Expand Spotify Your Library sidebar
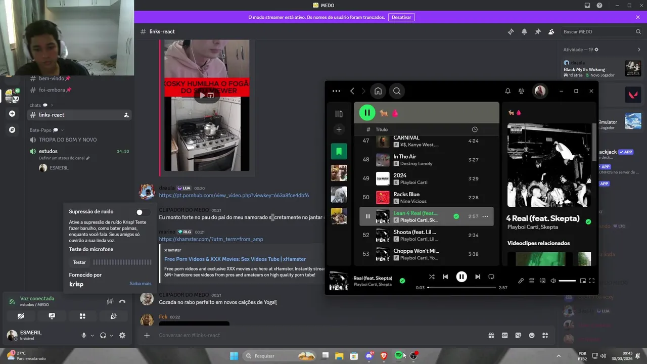The image size is (647, 364). (x=339, y=114)
